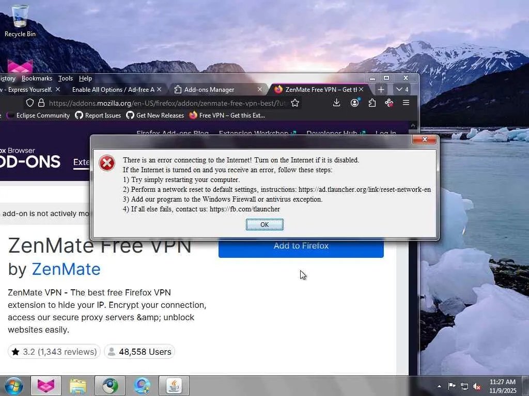Click the pink desktop shortcut icon
The image size is (529, 396).
point(20,67)
